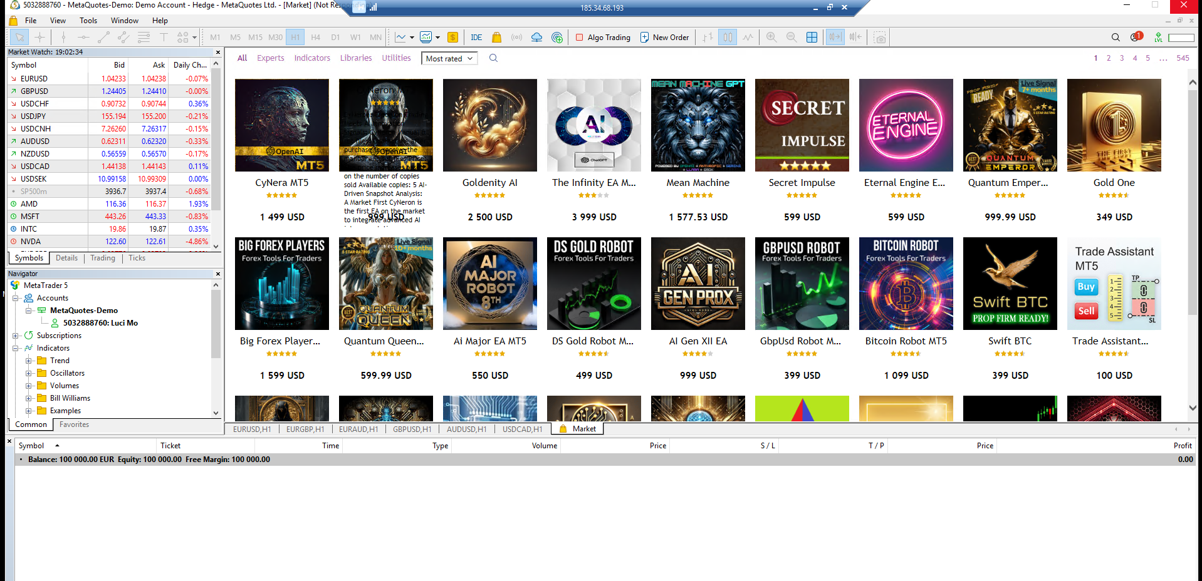The height and width of the screenshot is (581, 1202).
Task: Open the indicators list dropdown arrow
Action: pos(437,38)
